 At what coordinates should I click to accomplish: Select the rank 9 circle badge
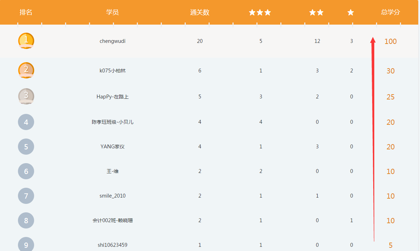[26, 244]
